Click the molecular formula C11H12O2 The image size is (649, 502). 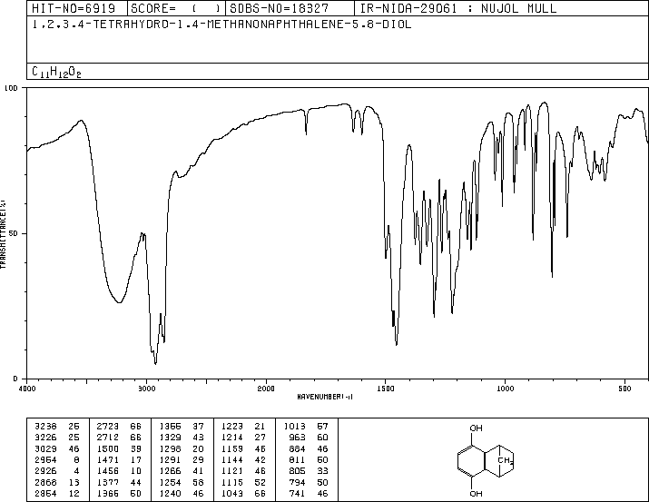(56, 73)
